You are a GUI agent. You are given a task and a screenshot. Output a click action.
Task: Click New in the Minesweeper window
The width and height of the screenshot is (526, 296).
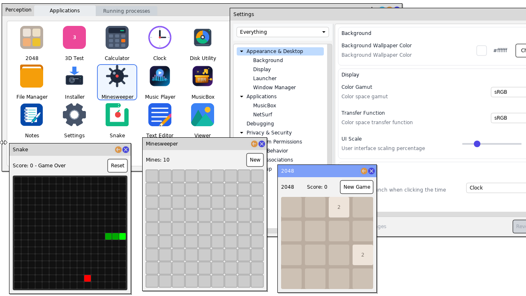click(x=255, y=160)
